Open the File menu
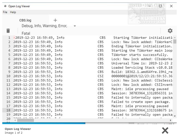Screen dimensions: 179x137 [x=5, y=12]
